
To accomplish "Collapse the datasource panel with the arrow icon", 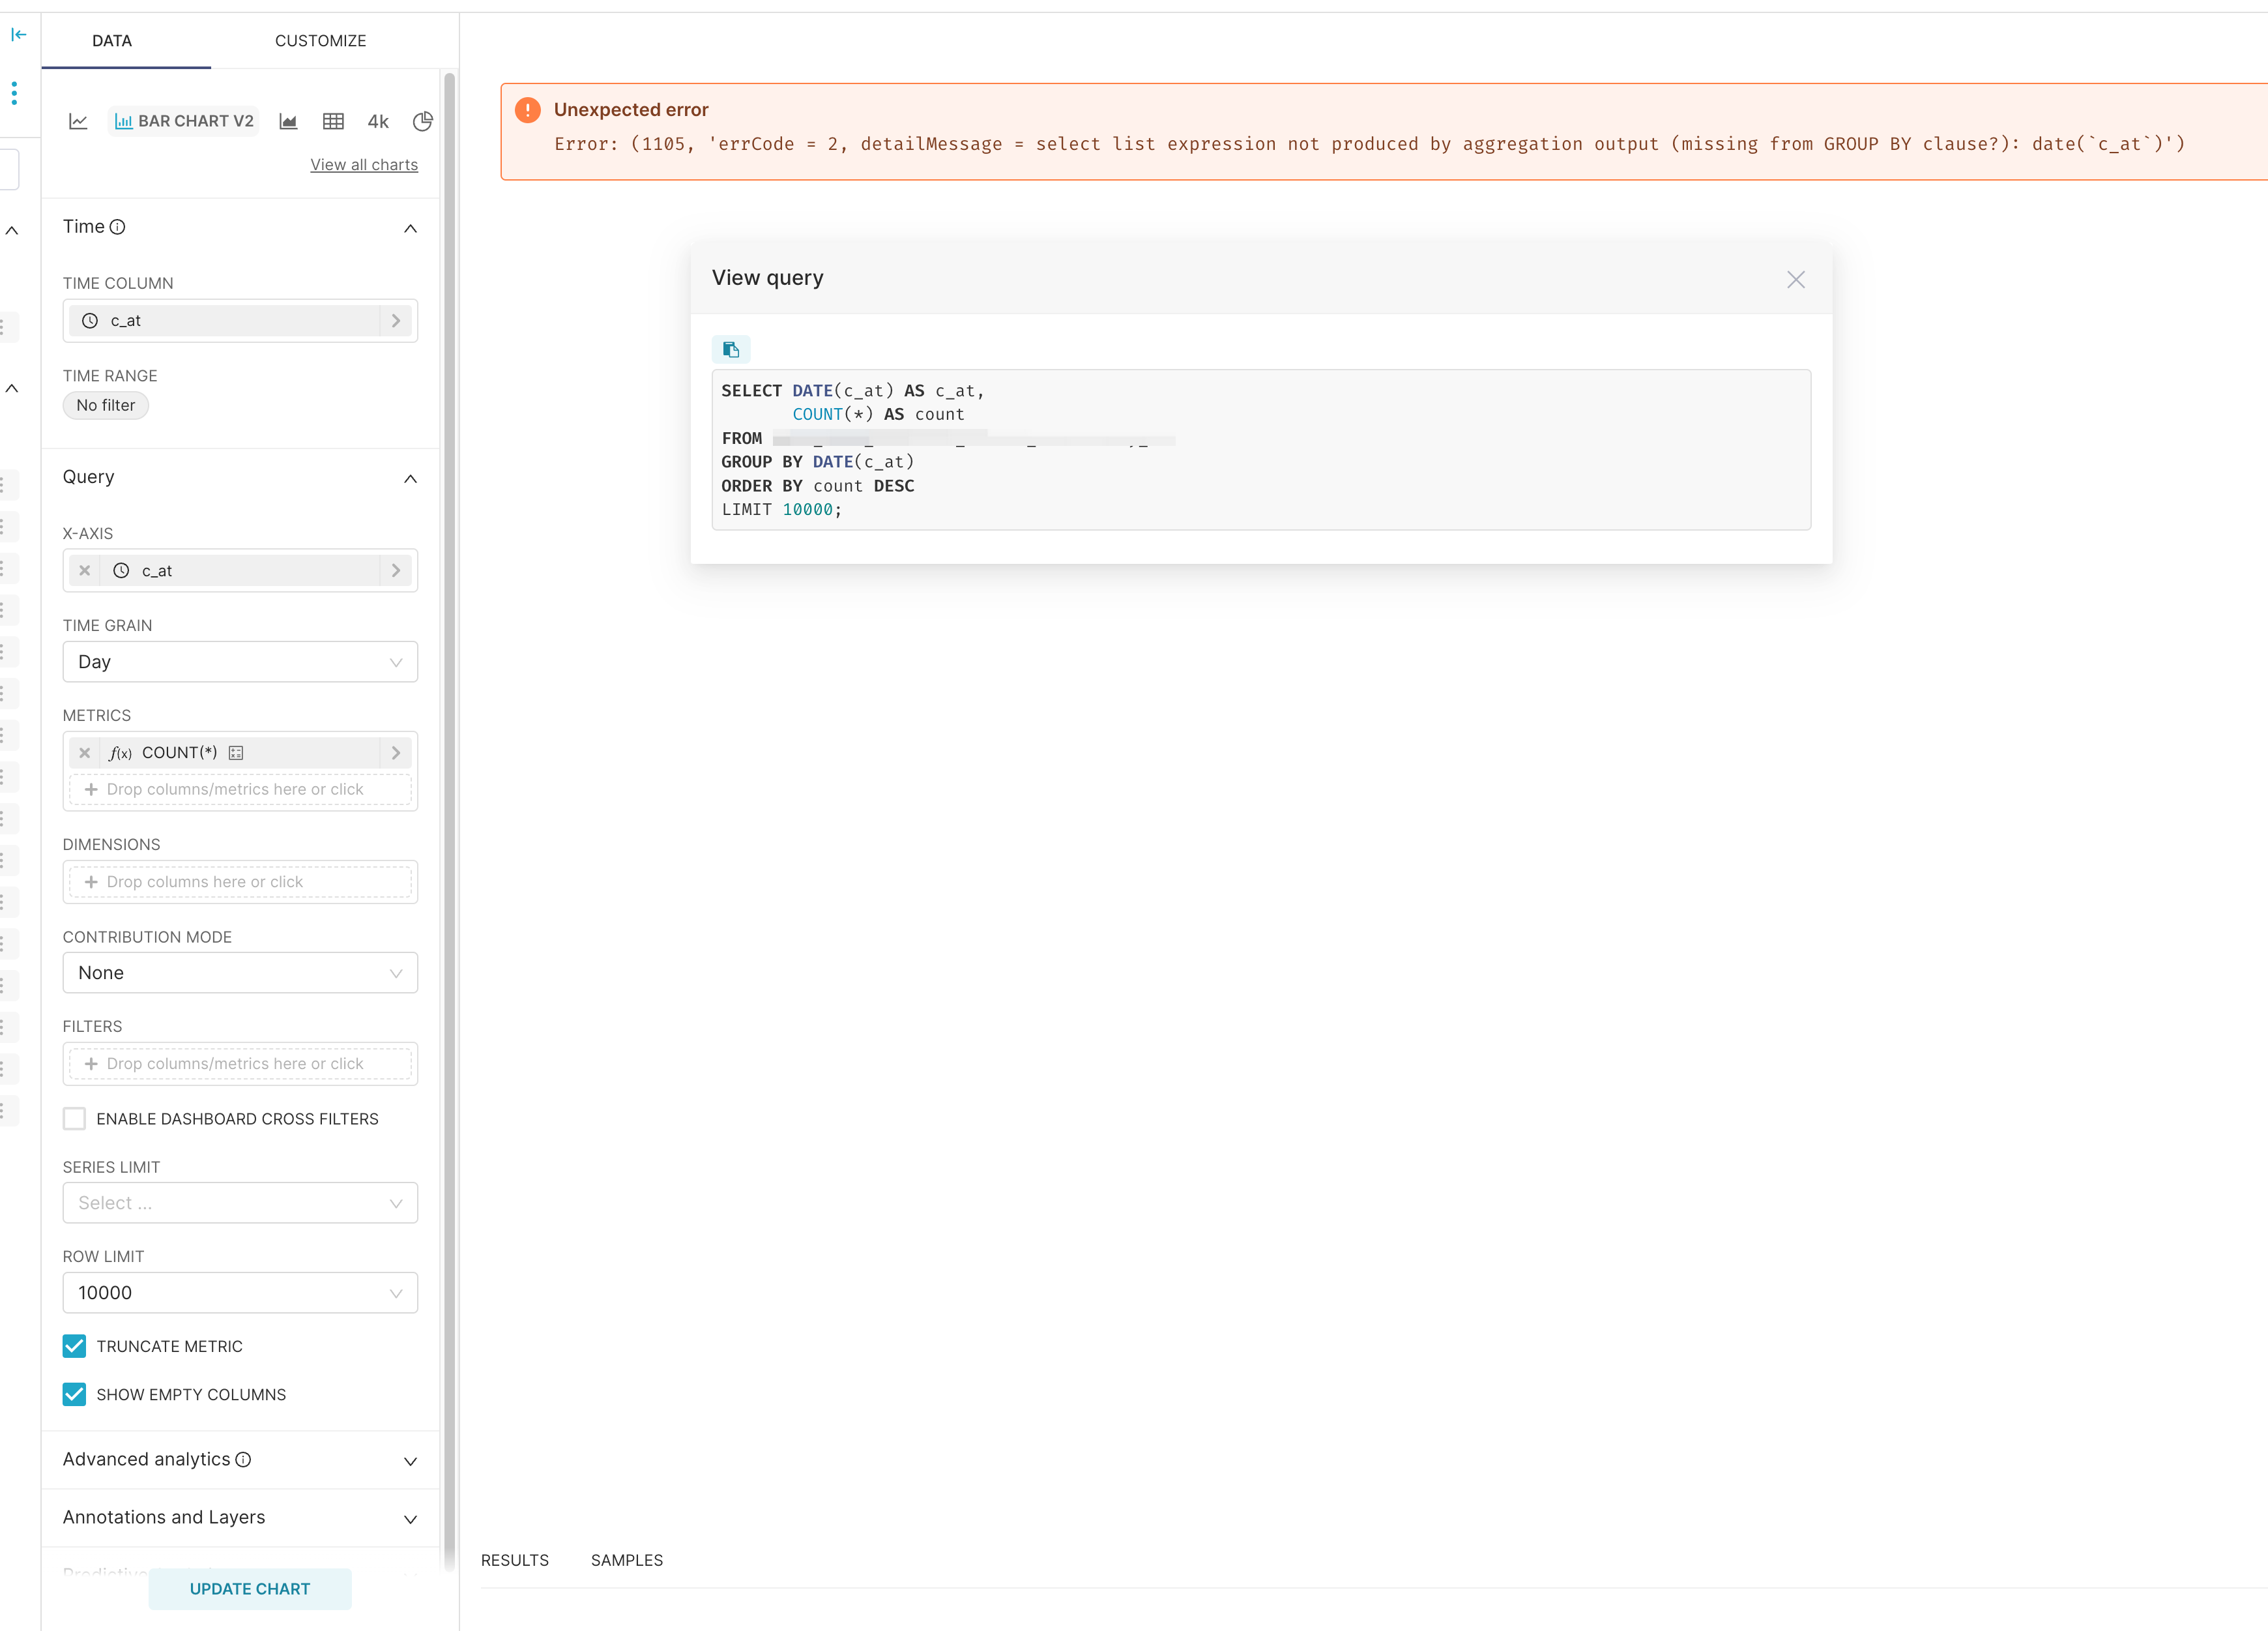I will point(19,34).
